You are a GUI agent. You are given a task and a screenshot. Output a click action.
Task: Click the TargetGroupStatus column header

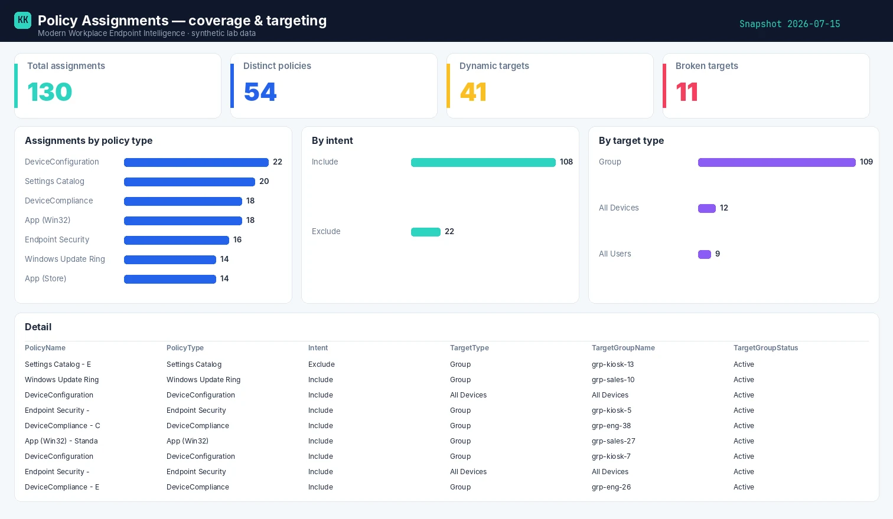click(765, 348)
